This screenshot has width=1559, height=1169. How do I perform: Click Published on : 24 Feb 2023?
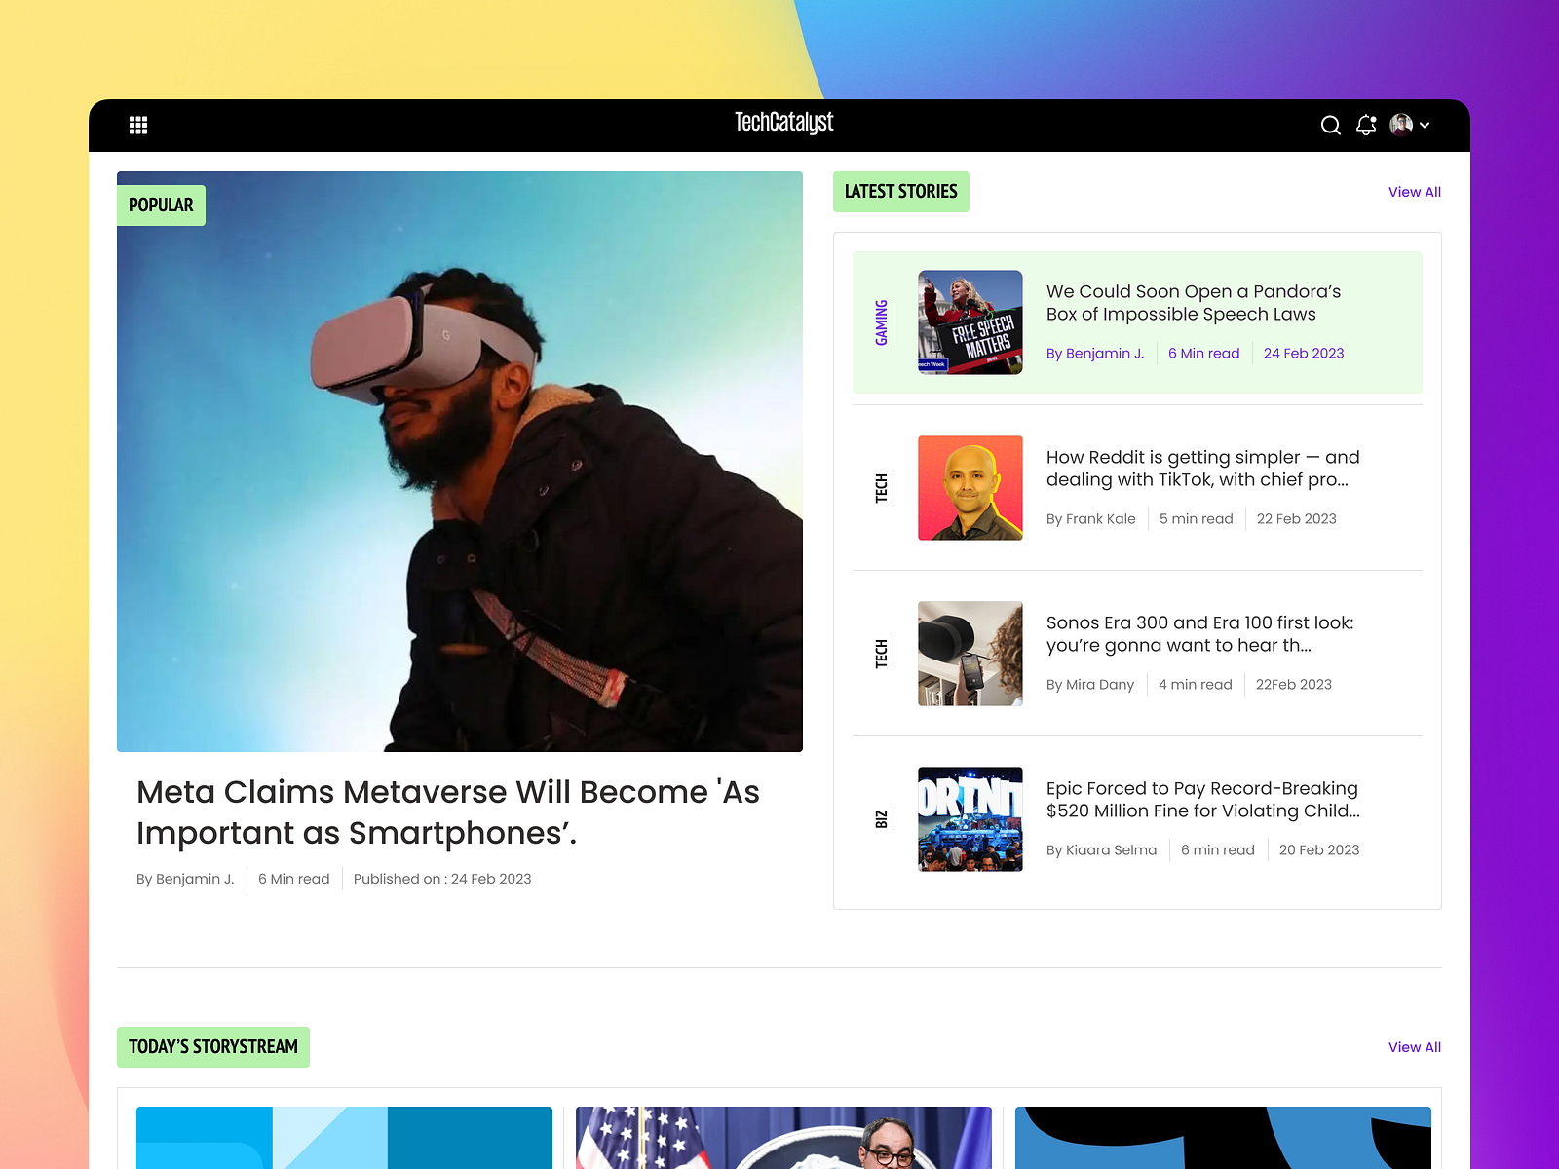(x=442, y=879)
